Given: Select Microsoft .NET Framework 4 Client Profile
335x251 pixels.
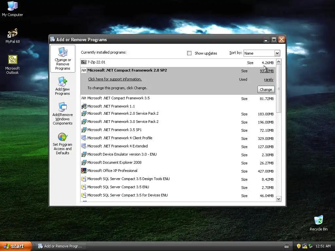Looking at the screenshot, I should click(x=178, y=138).
